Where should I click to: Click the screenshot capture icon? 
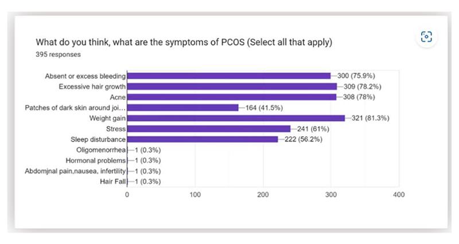pyautogui.click(x=426, y=38)
